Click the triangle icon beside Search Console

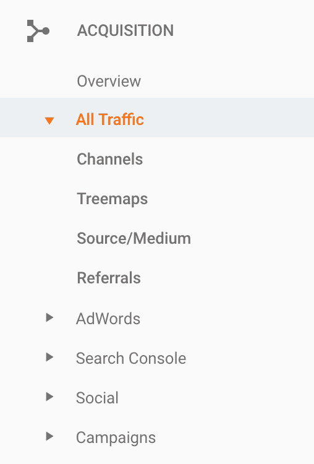coord(49,357)
